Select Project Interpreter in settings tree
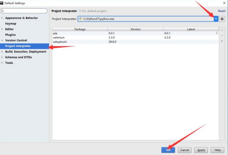Viewport: 228px width, 155px height. 24,46
